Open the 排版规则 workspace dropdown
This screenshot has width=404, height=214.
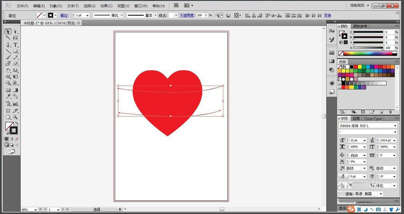click(x=367, y=6)
